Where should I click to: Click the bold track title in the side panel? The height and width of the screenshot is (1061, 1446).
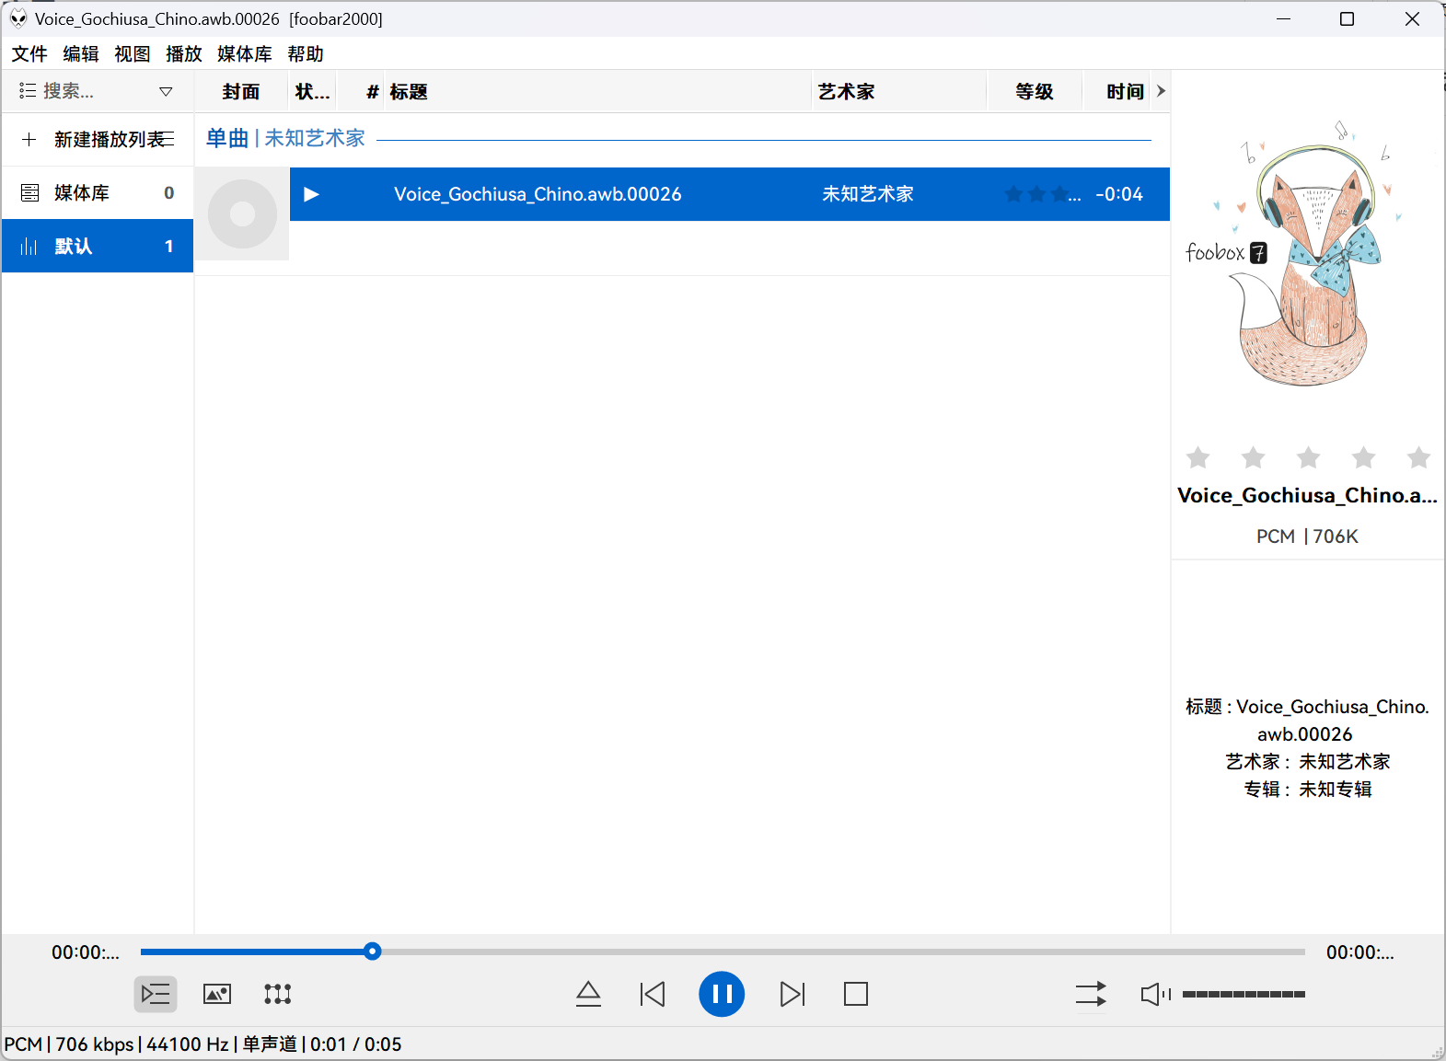tap(1307, 496)
